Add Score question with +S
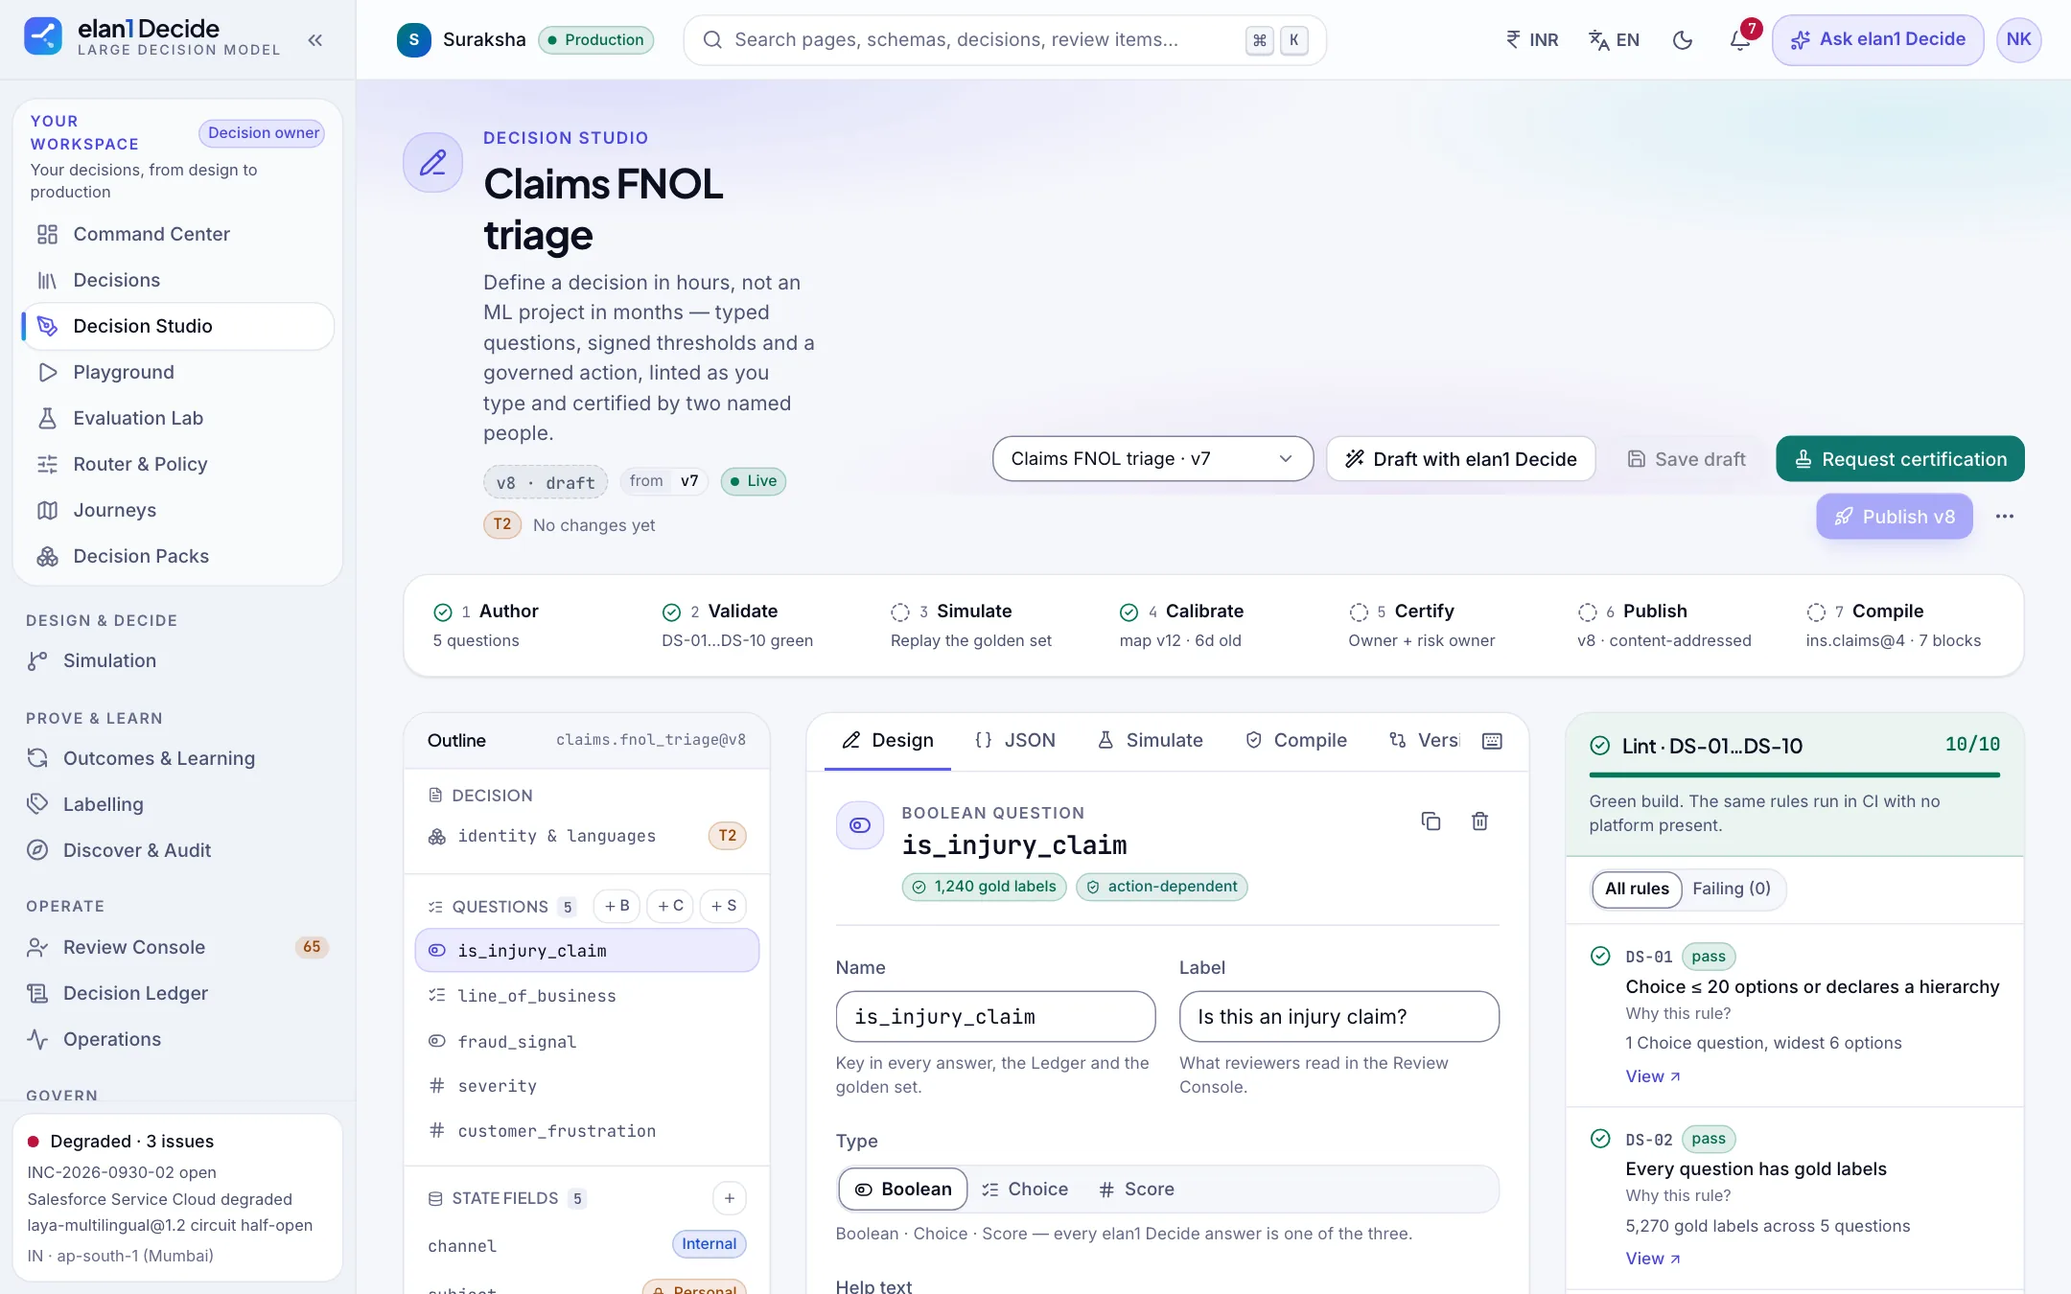 [x=724, y=906]
